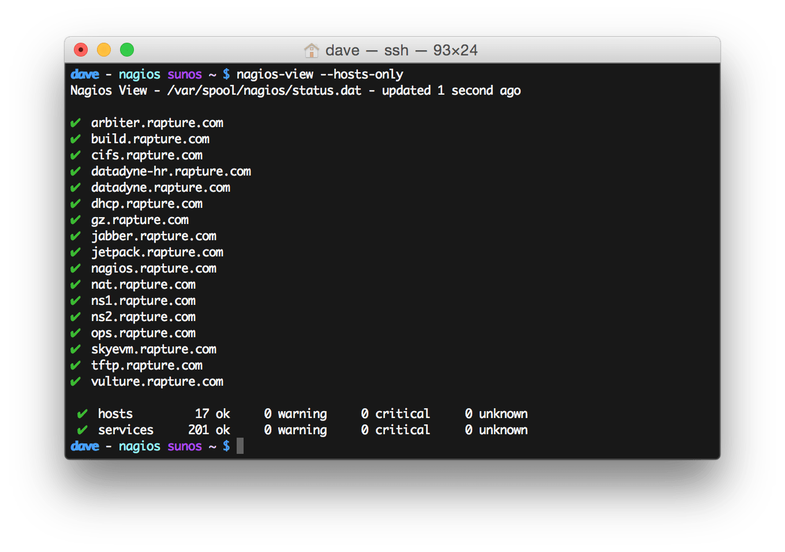Image resolution: width=785 pixels, height=552 pixels.
Task: Click the checkmark beside jetpack.rapture.com
Action: coord(76,252)
